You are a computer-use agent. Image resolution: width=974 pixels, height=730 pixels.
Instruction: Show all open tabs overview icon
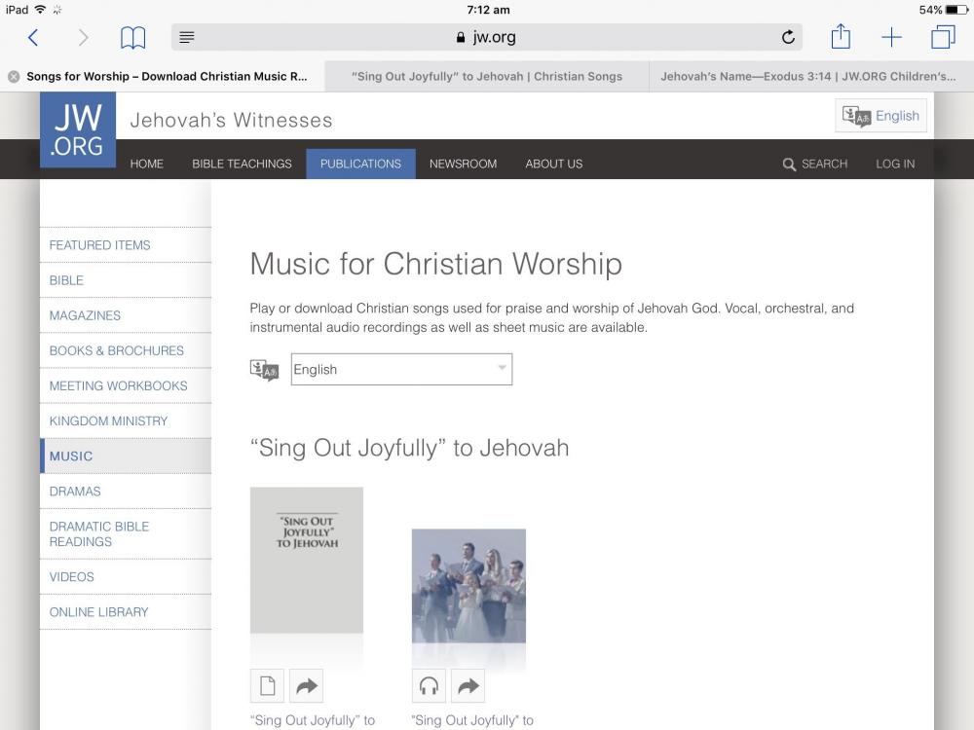point(942,38)
